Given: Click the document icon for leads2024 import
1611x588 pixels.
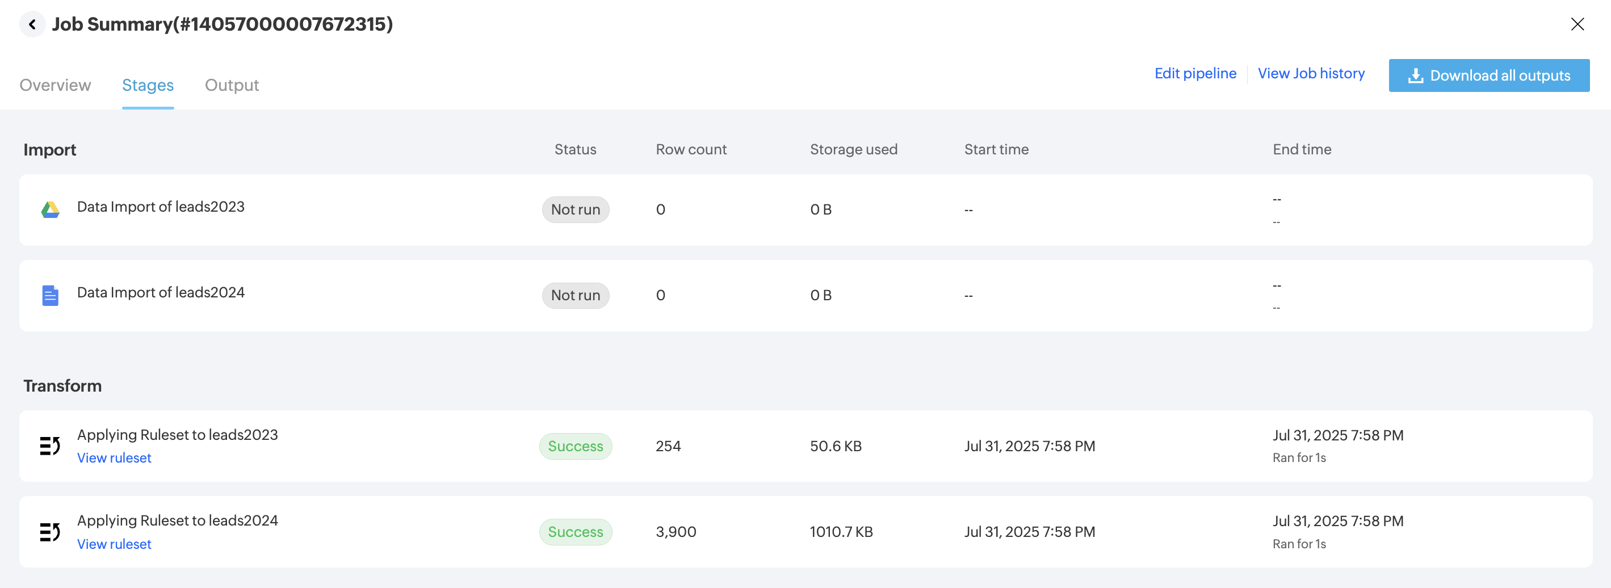Looking at the screenshot, I should pyautogui.click(x=50, y=295).
